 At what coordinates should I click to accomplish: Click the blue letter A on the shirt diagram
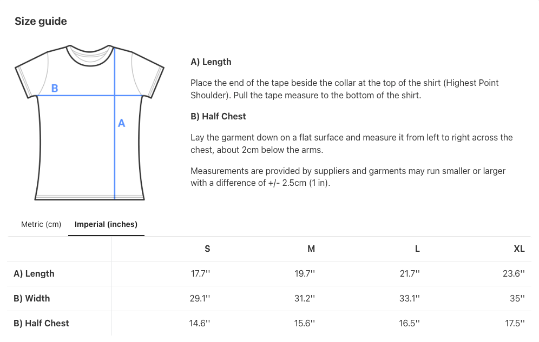point(121,123)
